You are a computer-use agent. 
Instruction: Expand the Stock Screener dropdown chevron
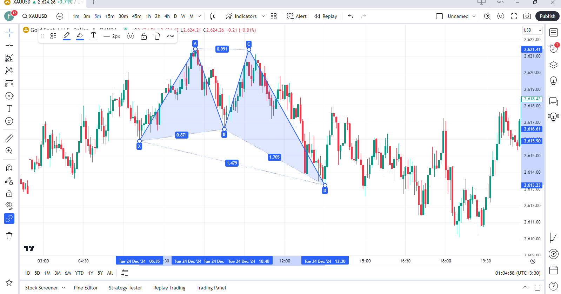tap(64, 288)
